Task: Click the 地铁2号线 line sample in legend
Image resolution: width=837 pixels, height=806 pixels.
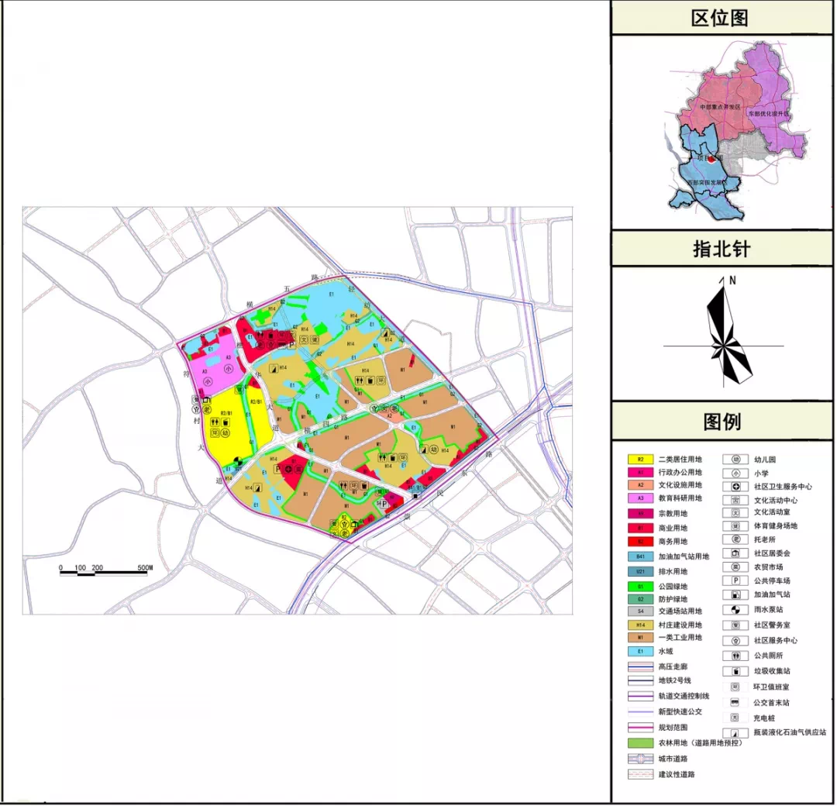Action: 640,680
